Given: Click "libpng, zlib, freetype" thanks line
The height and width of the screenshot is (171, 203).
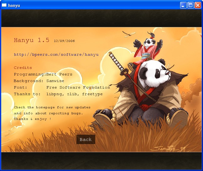Looking at the screenshot, I should 75,94.
